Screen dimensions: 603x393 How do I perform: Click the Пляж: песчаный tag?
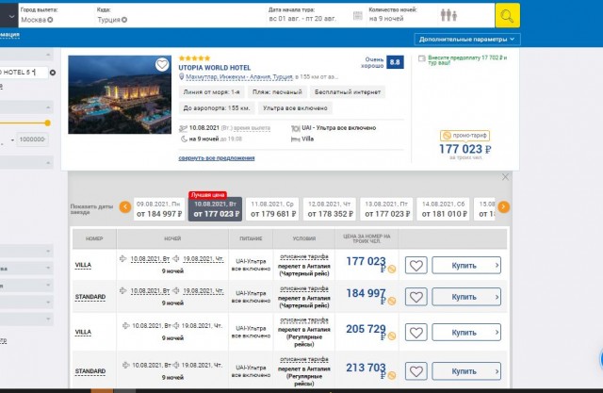277,92
